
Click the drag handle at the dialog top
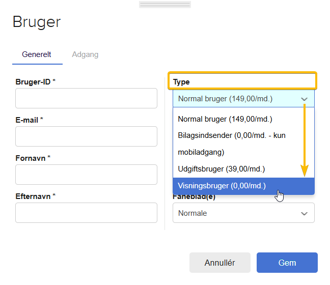tap(164, 5)
